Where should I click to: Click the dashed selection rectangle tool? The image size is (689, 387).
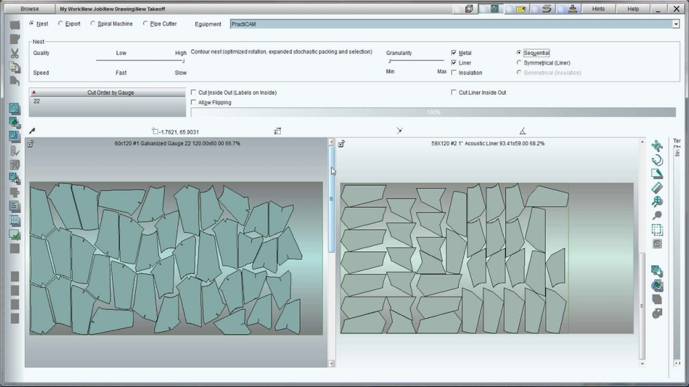[x=657, y=230]
